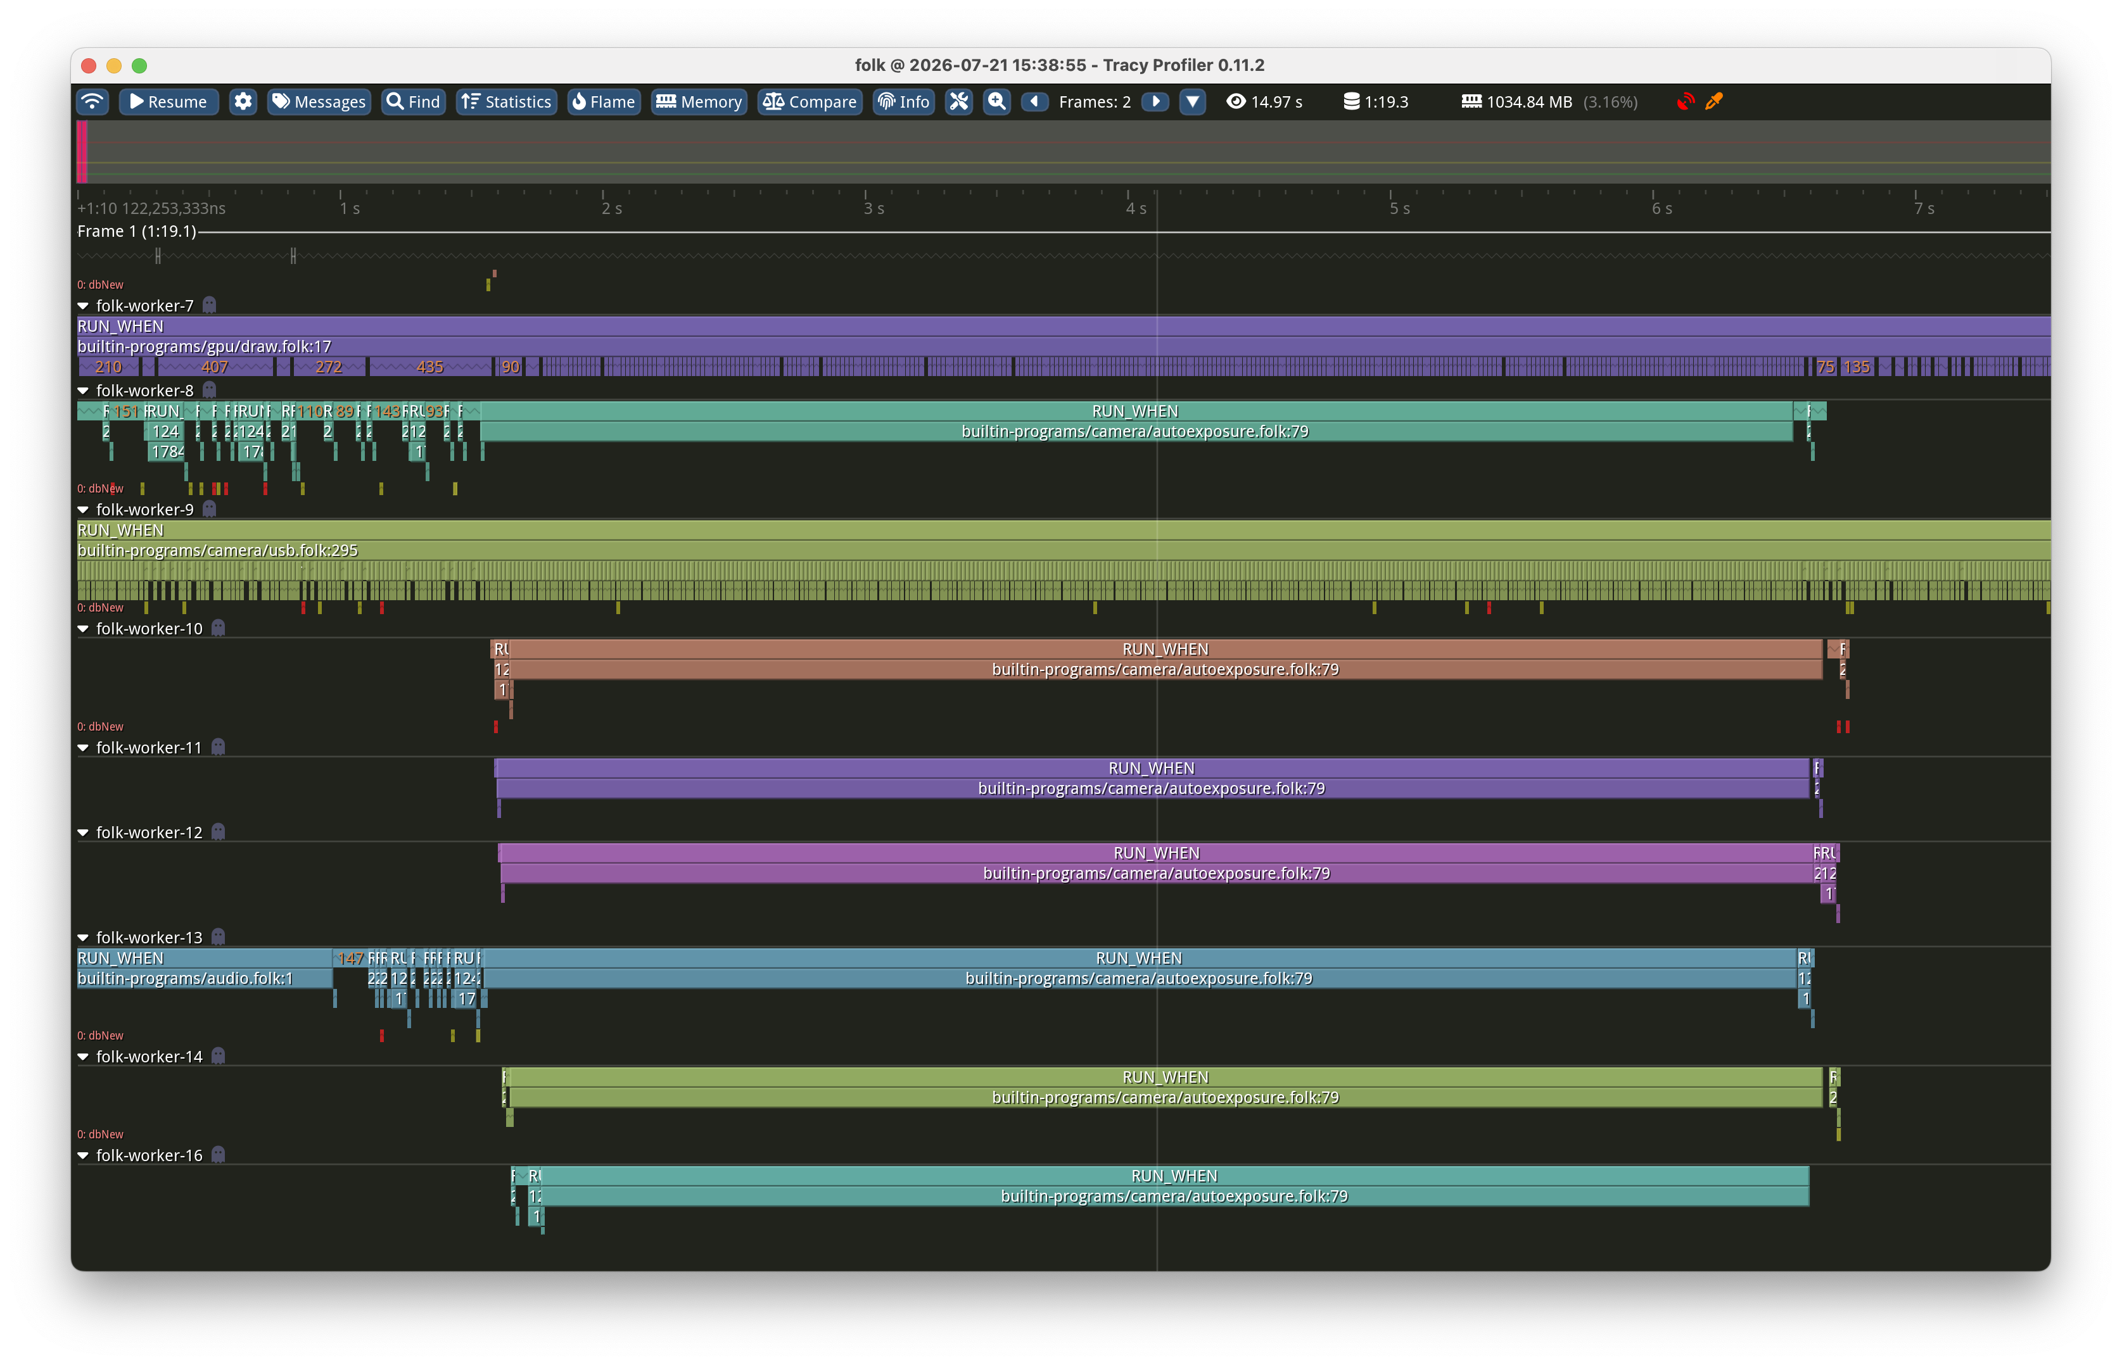This screenshot has height=1365, width=2122.
Task: Go to previous frame arrow
Action: tap(1034, 101)
